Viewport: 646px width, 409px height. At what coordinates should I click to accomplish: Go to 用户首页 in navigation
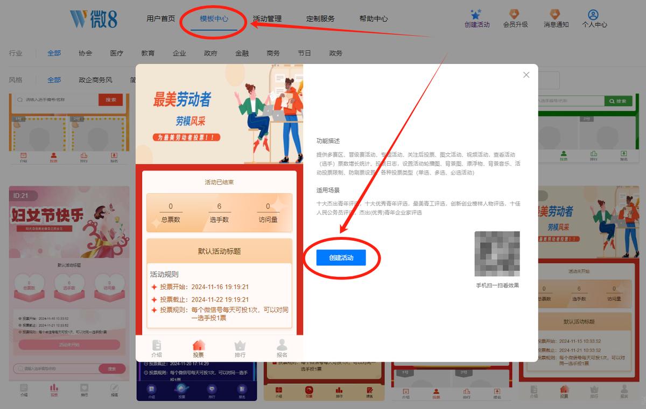coord(161,19)
